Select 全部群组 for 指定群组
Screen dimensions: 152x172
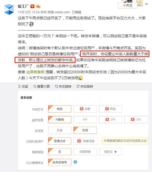(x=85, y=152)
